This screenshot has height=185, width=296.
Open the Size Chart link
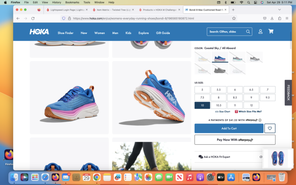click(x=223, y=112)
